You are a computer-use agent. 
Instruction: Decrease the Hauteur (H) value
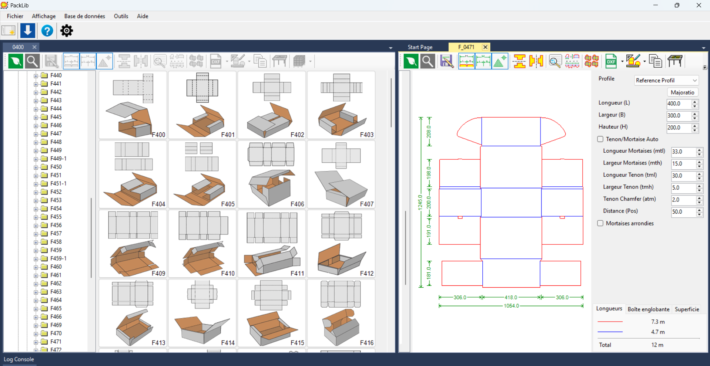coord(695,130)
